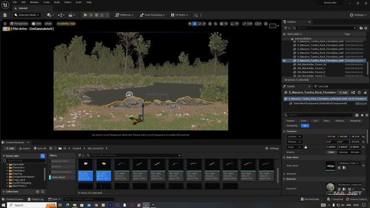Screen dimensions: 370x208
Task: Toggle the Static Mesh filter
Action: point(62,177)
